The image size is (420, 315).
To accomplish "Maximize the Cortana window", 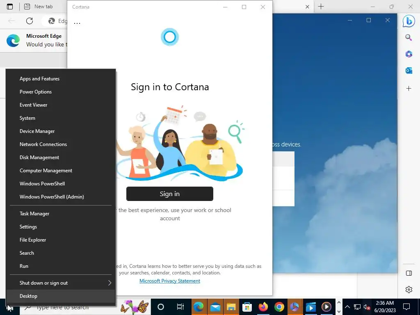I will pyautogui.click(x=244, y=7).
